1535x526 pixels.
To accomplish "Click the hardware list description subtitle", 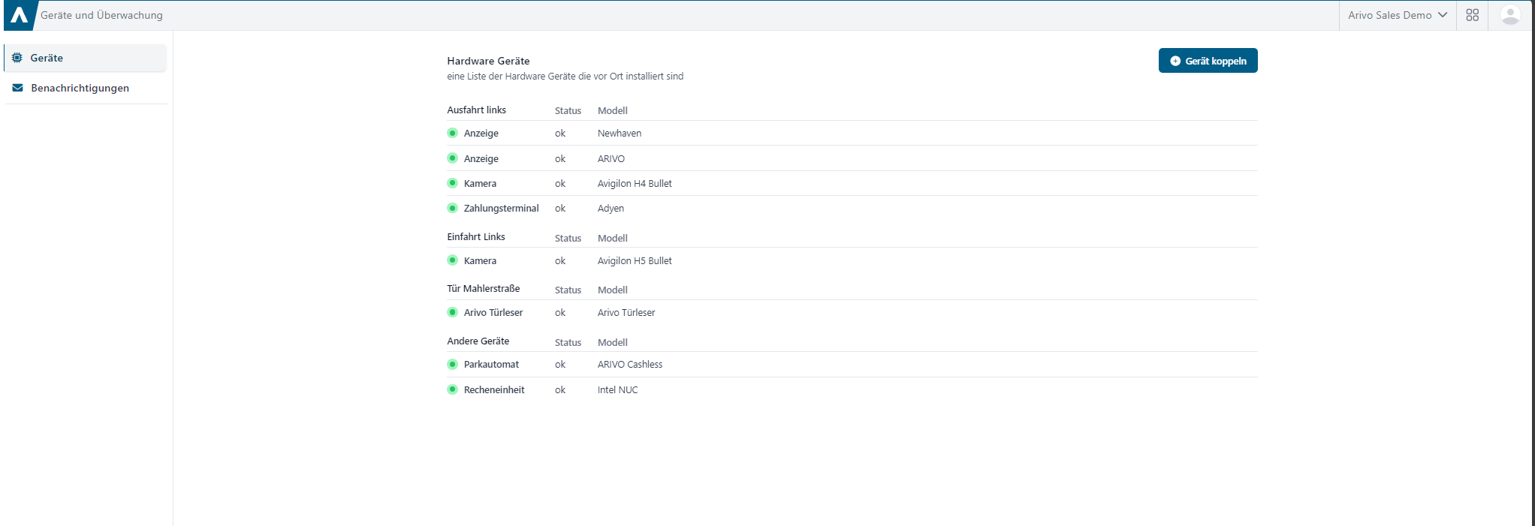I will pos(565,76).
